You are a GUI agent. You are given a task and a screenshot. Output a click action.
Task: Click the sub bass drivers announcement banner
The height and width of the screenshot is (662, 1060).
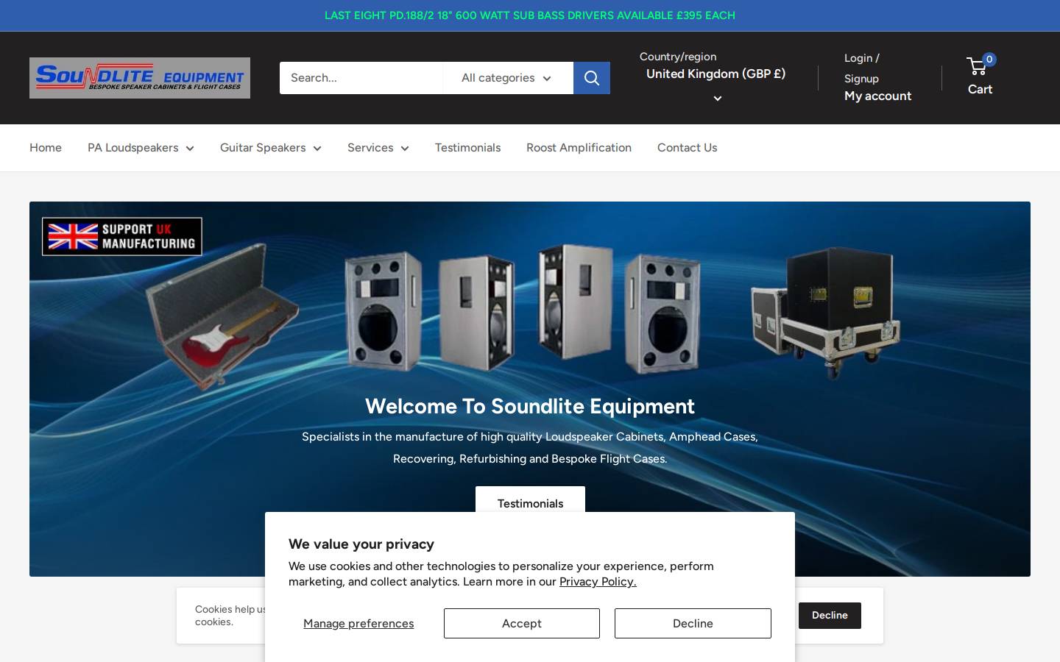pyautogui.click(x=530, y=15)
